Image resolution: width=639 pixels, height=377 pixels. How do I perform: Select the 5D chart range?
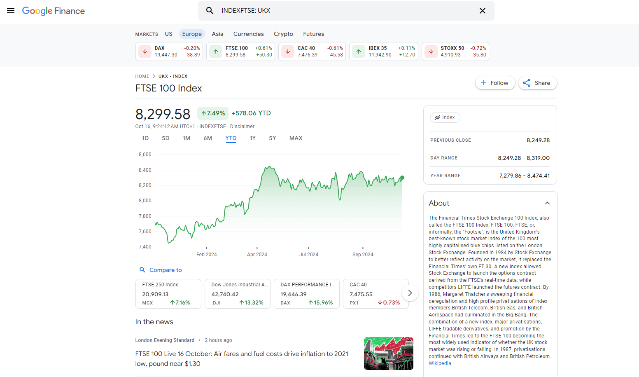166,138
